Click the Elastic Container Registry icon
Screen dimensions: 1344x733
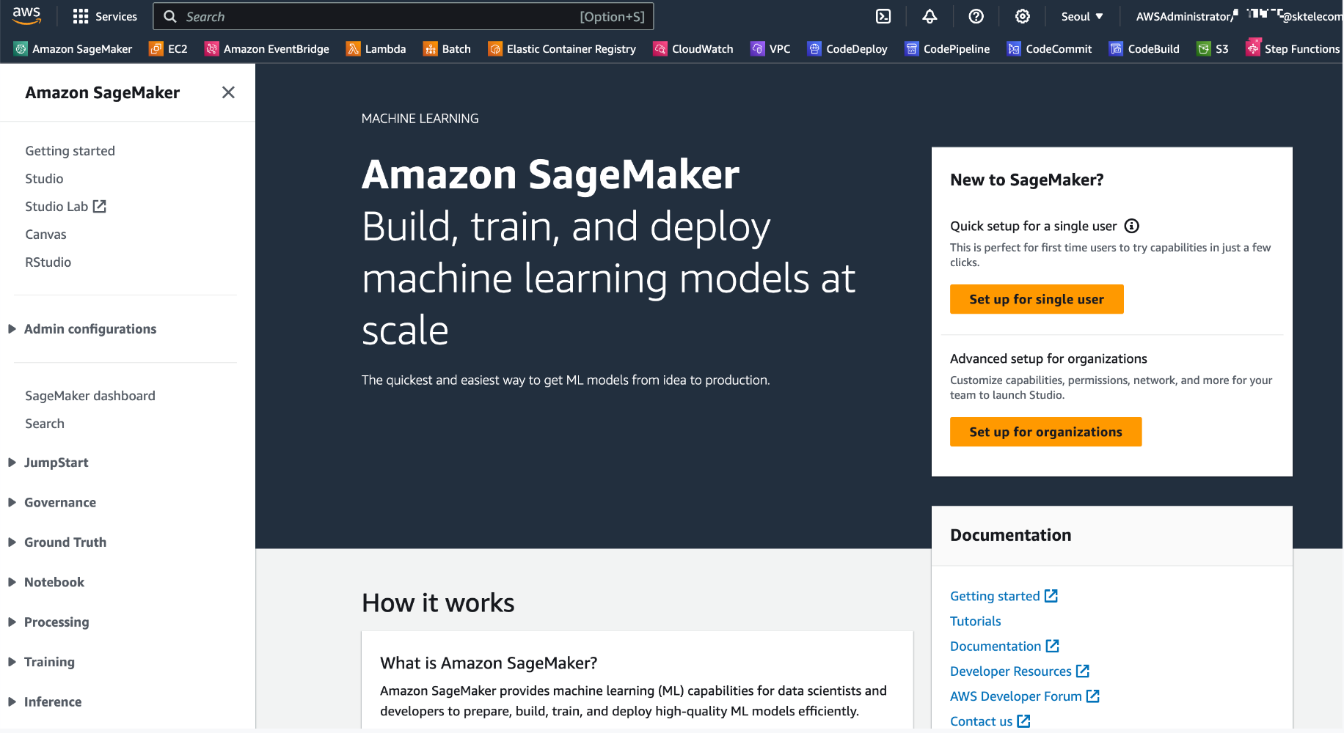[x=495, y=48]
